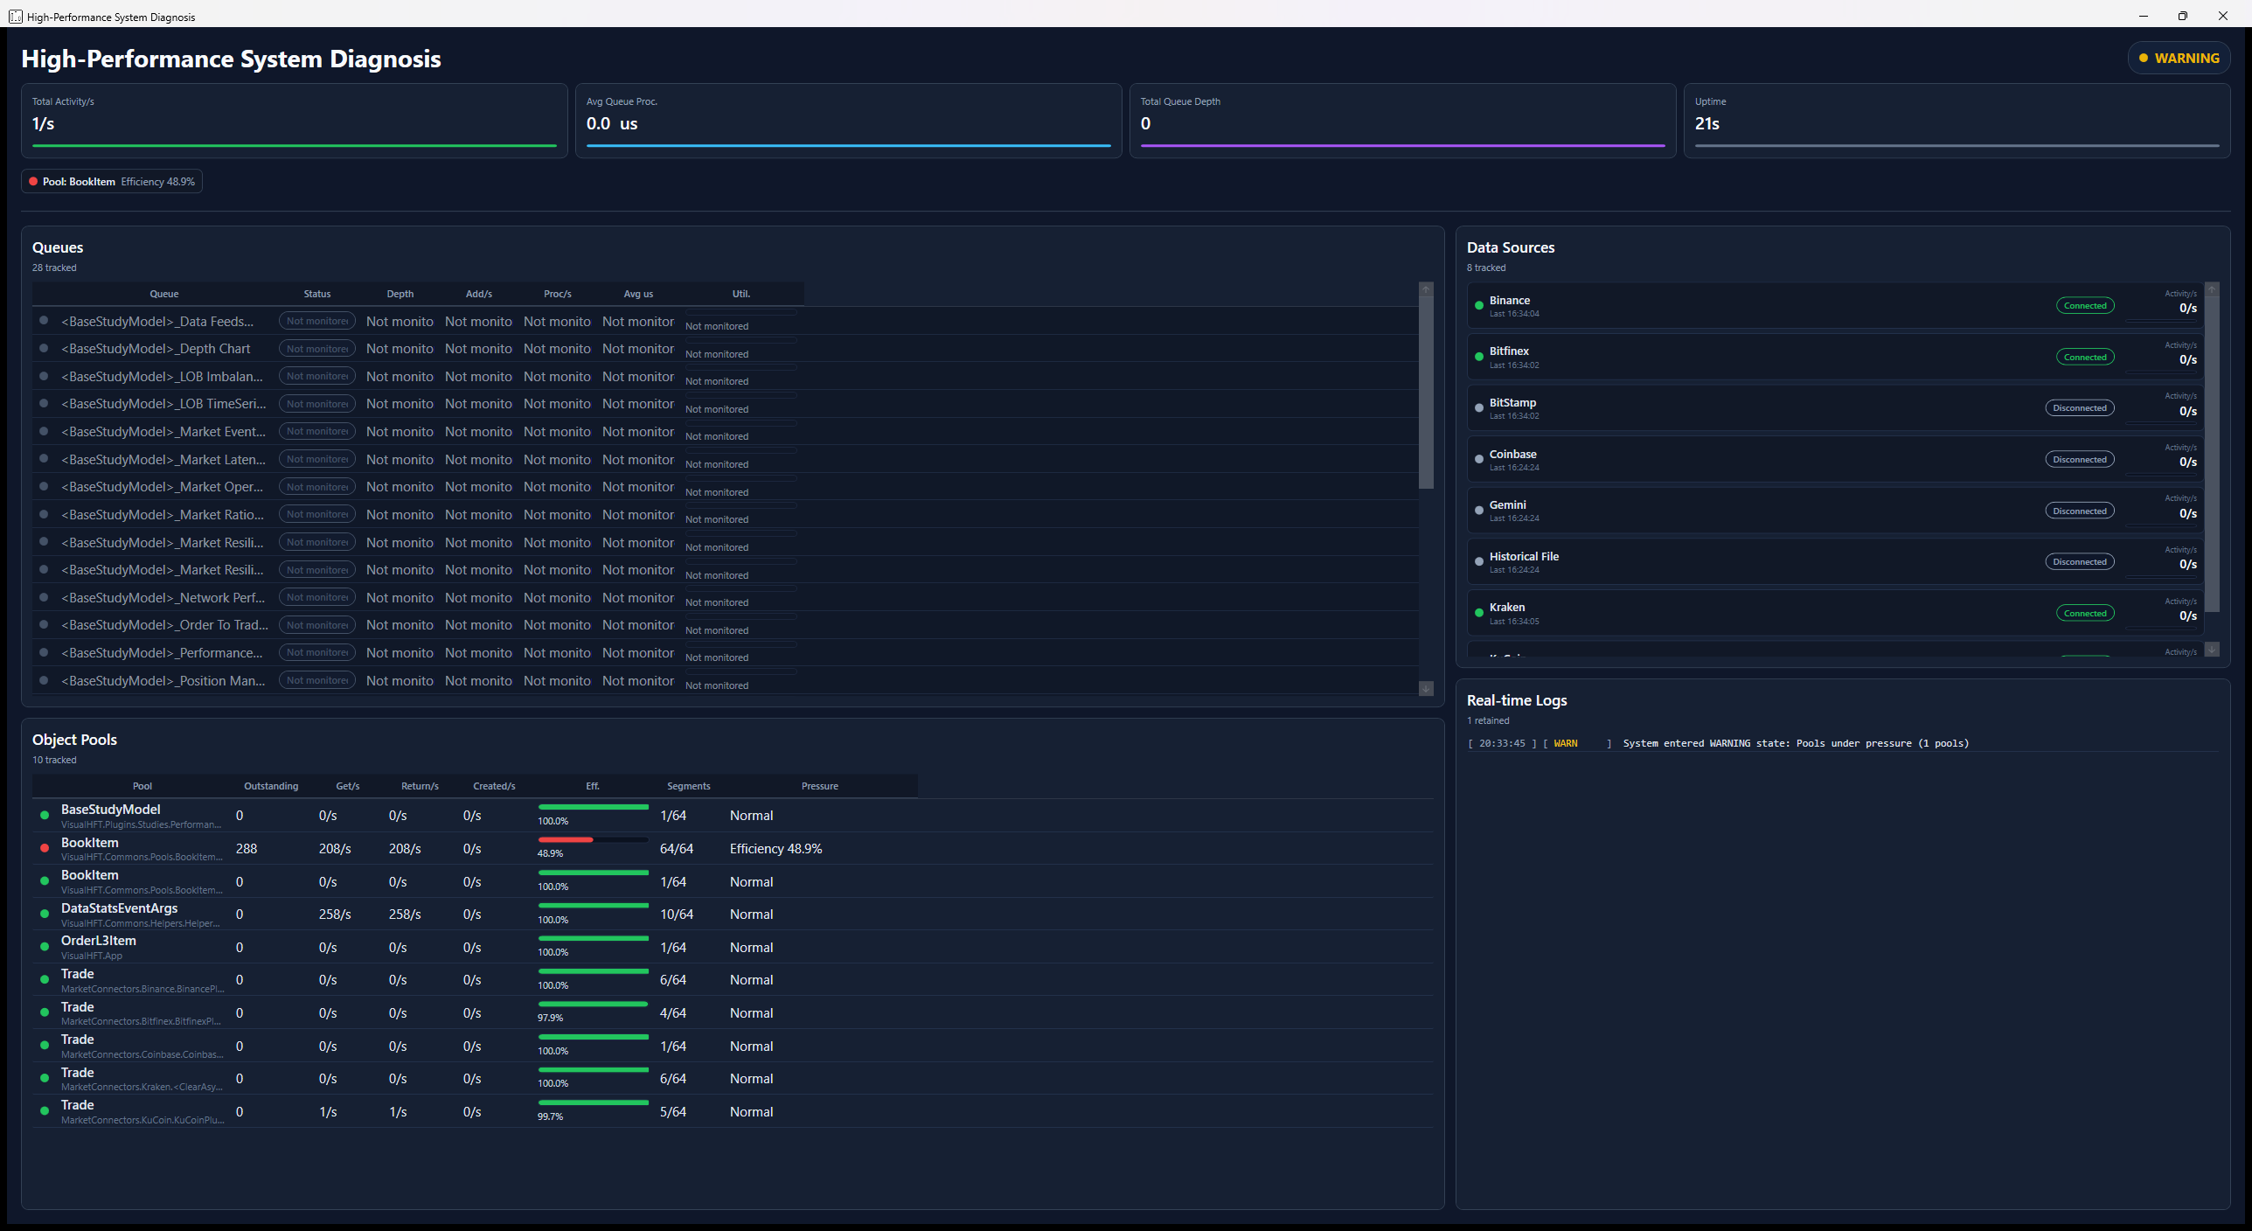
Task: Click the red status dot of the BookItem pool
Action: point(45,848)
